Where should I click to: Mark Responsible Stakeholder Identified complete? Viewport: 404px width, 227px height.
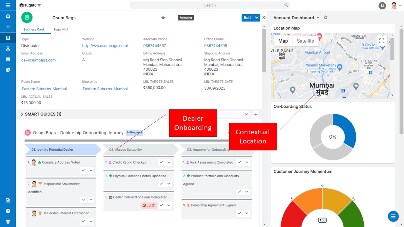83,200
